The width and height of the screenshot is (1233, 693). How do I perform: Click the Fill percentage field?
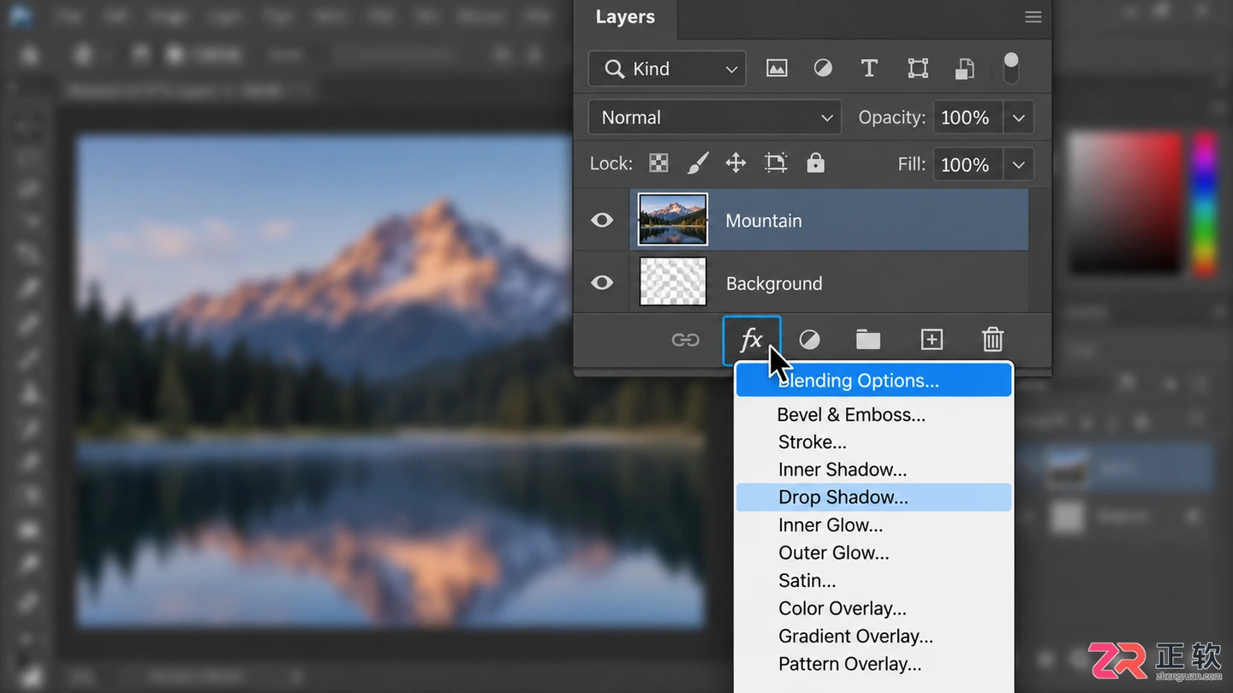[967, 164]
